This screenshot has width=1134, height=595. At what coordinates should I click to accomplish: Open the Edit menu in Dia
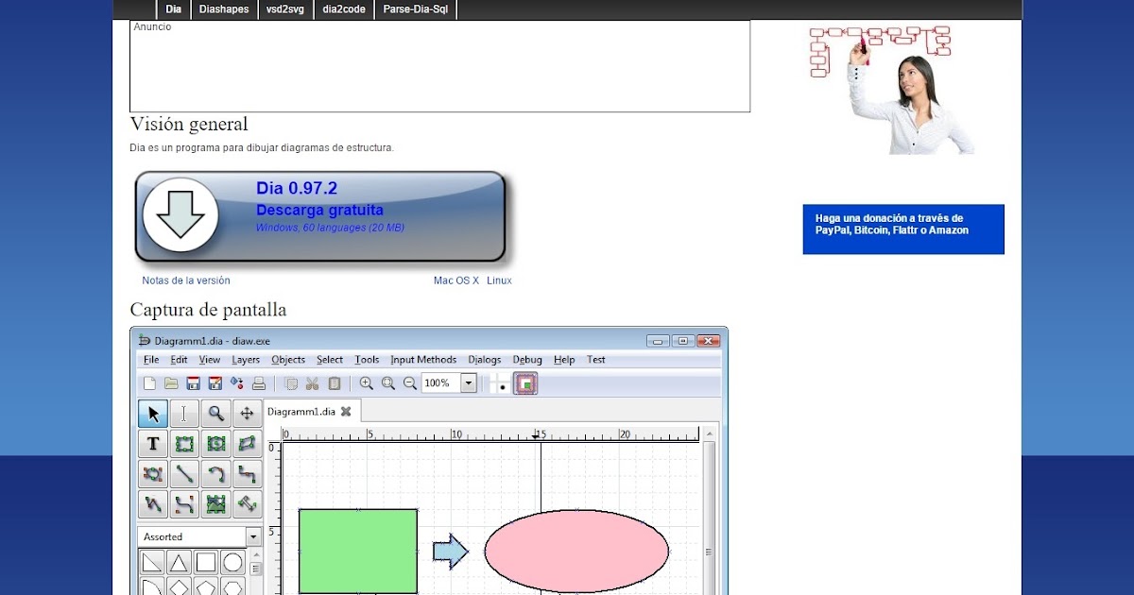179,360
